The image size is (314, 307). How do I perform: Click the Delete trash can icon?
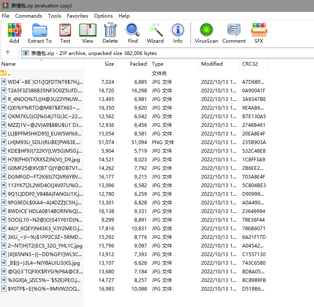pyautogui.click(x=110, y=30)
